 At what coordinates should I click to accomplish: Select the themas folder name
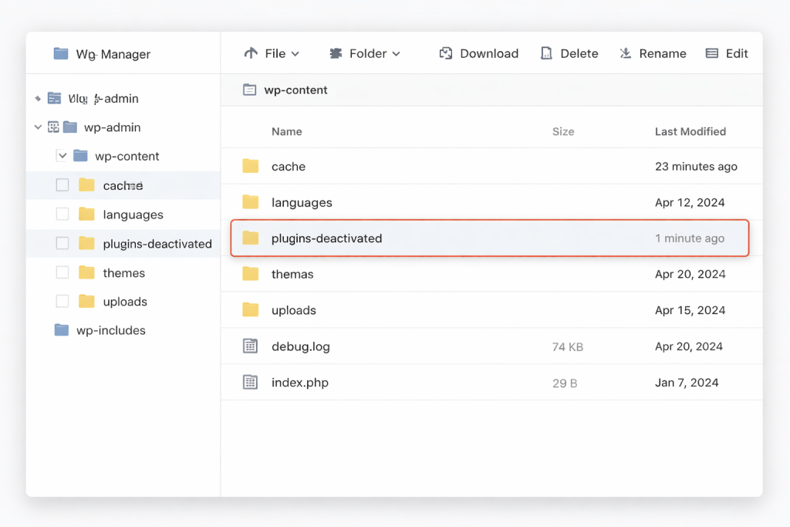click(x=292, y=274)
